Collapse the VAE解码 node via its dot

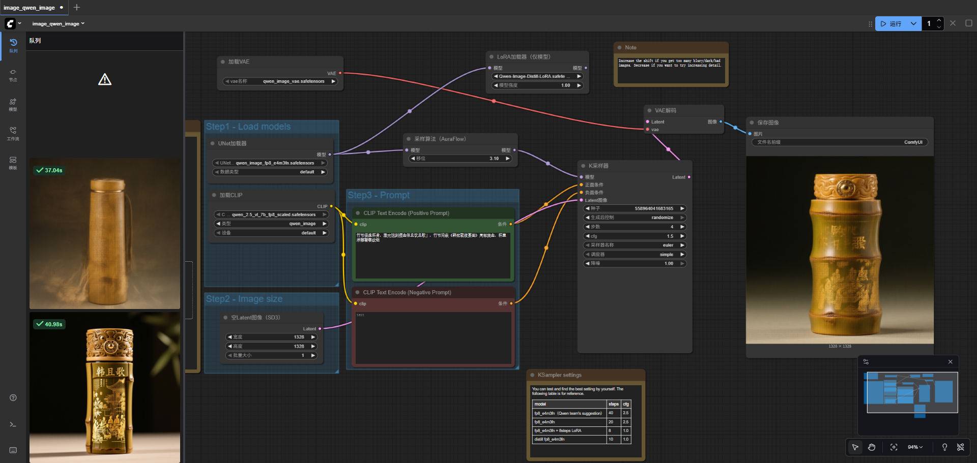649,110
